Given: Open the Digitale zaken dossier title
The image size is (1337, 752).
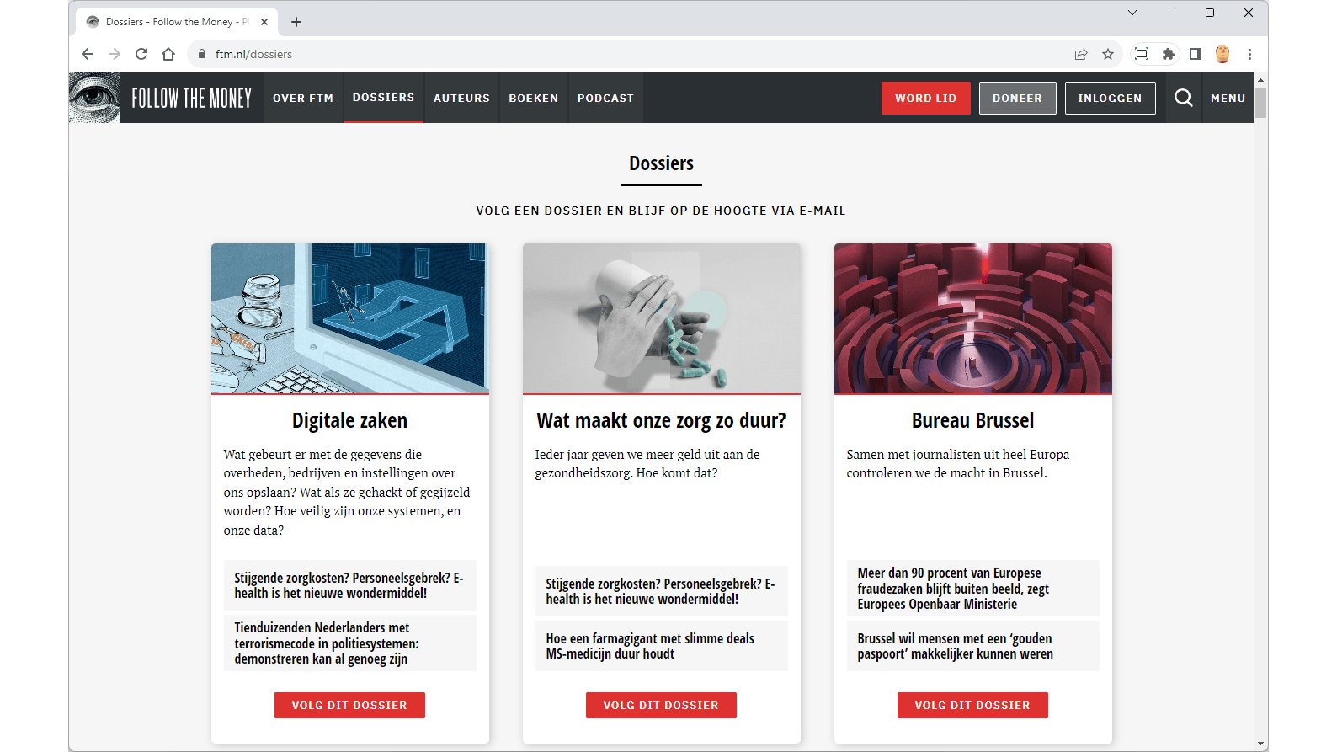Looking at the screenshot, I should (x=350, y=420).
